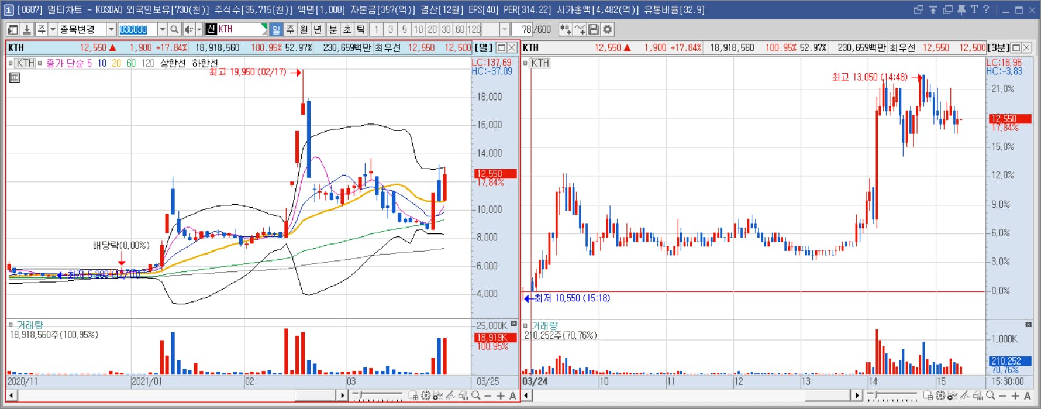Select the 60 interval button
The height and width of the screenshot is (409, 1041).
coord(460,29)
